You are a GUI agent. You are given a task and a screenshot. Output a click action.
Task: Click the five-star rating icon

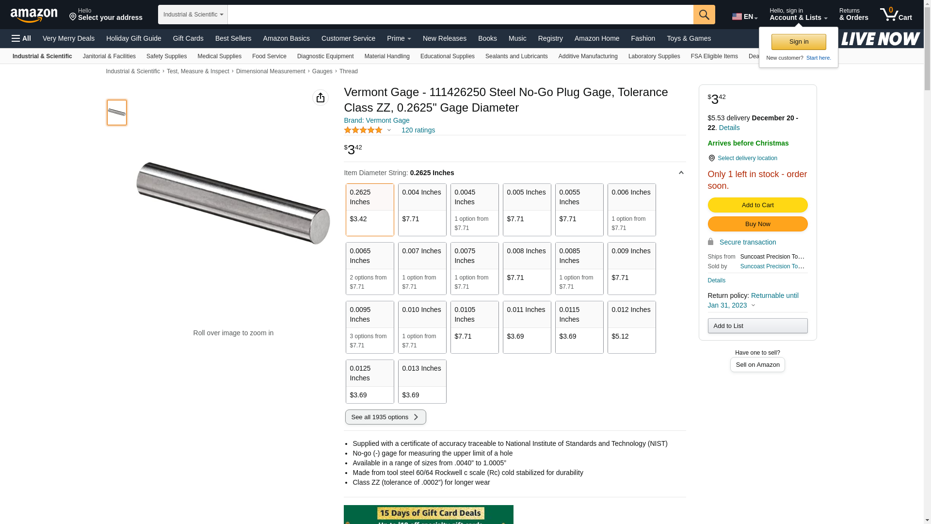(363, 130)
